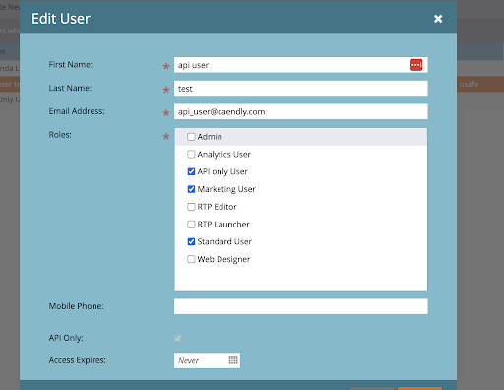Click the 'Email Address:' label

pyautogui.click(x=77, y=111)
